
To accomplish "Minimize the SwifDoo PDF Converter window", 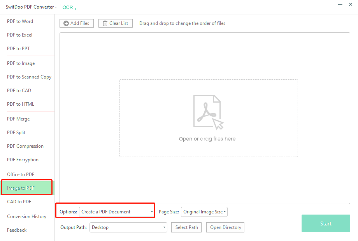I will click(340, 4).
